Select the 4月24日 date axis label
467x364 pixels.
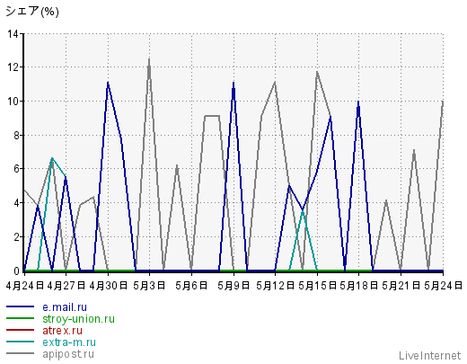25,286
